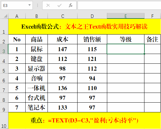Click sales cell '121' for 键盘
The height and width of the screenshot is (129, 161).
92,59
